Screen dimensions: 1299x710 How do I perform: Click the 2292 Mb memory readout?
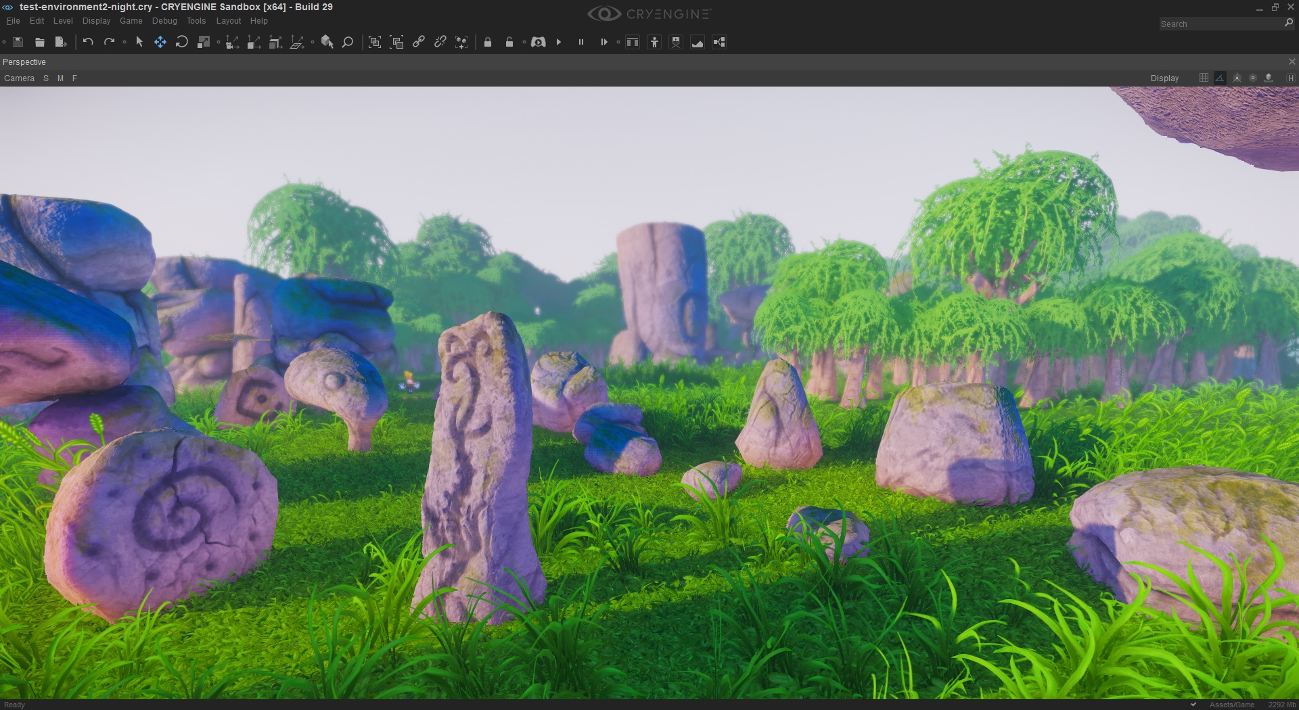pos(1281,705)
